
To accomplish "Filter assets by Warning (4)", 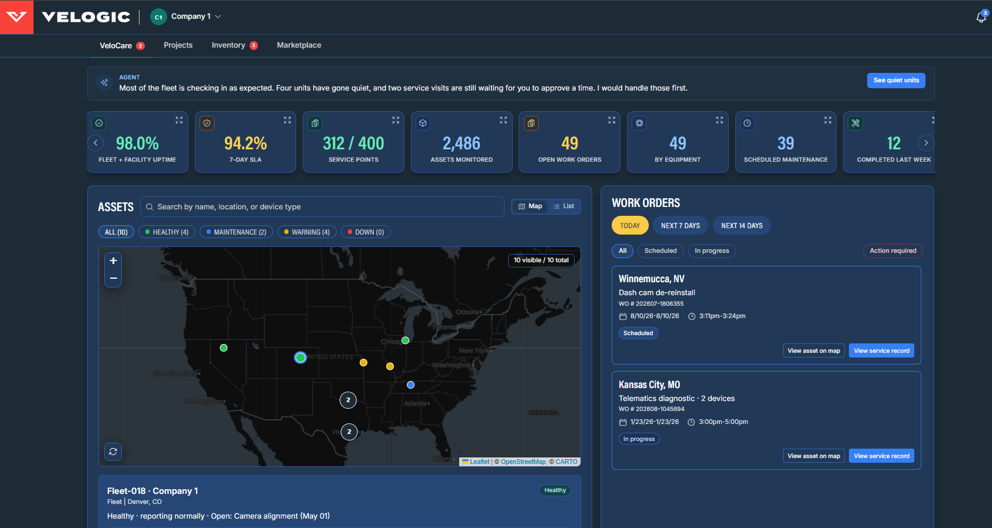I will pos(307,232).
